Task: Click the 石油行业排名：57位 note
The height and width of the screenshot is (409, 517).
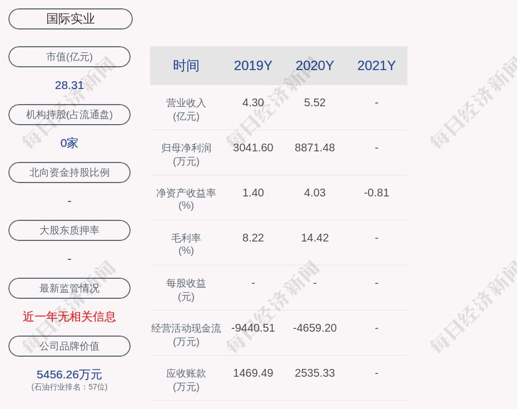Action: [69, 387]
